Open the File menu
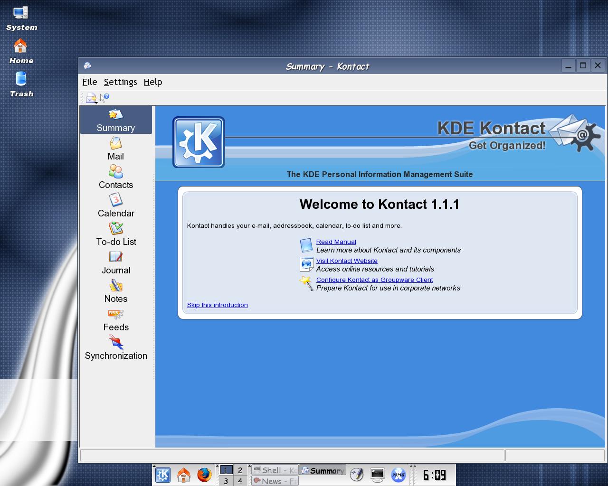The height and width of the screenshot is (486, 608). pos(89,82)
